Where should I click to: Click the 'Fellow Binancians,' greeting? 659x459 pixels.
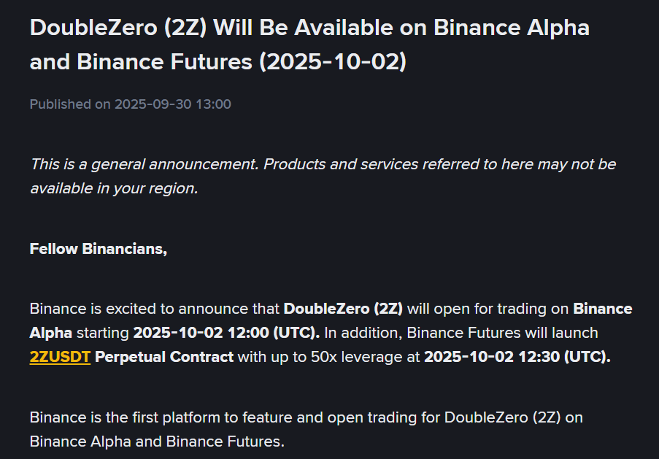pyautogui.click(x=99, y=249)
